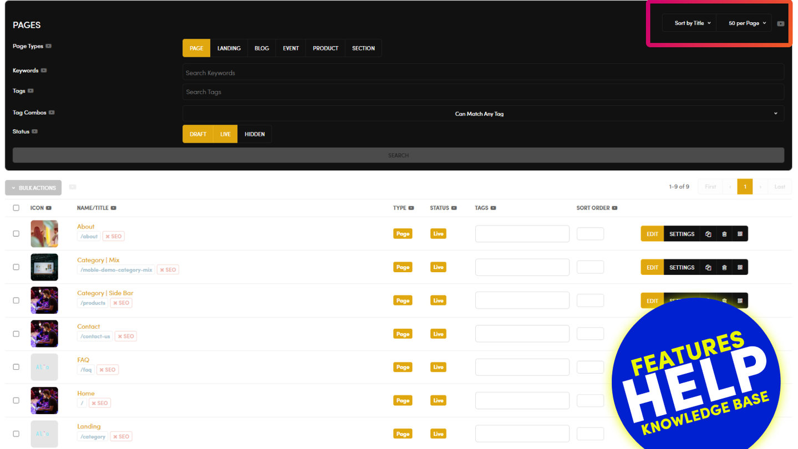
Task: Delete the Category | Mix page via trash icon
Action: (x=724, y=267)
